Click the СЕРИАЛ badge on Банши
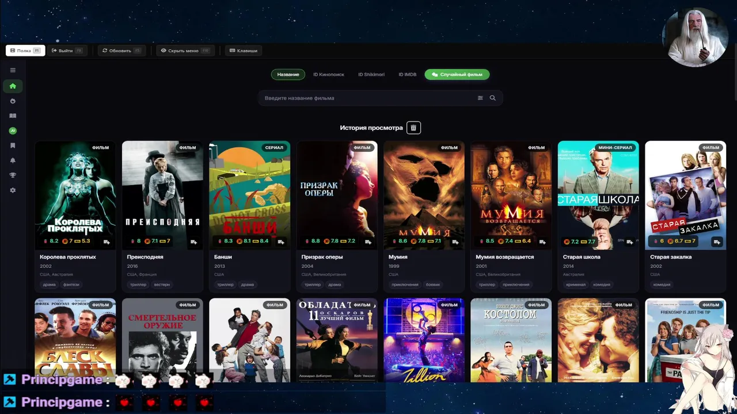737x414 pixels. point(274,148)
